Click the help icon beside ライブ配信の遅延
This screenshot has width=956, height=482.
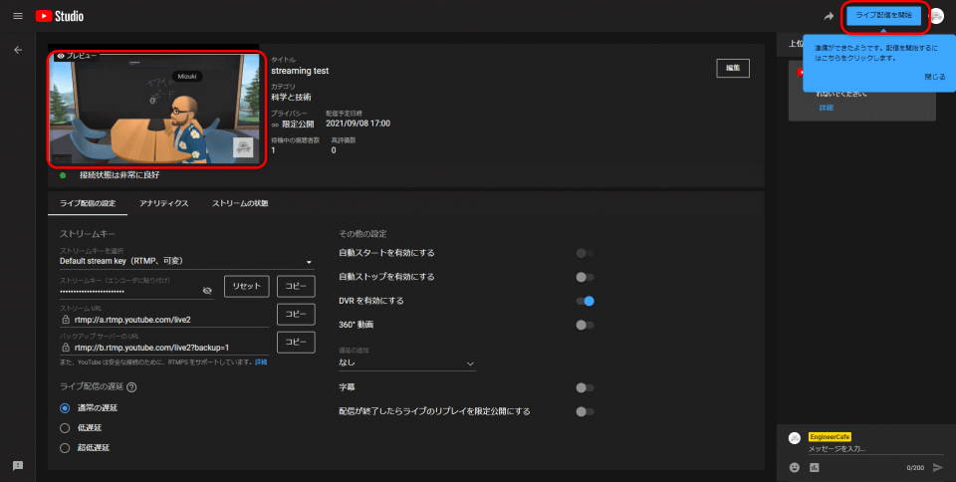click(131, 387)
